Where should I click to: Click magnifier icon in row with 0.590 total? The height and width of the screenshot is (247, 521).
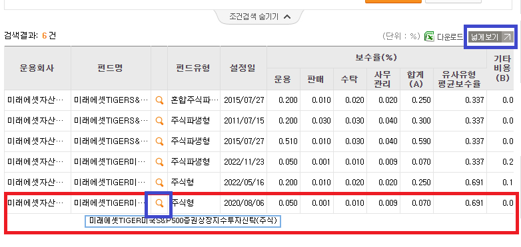point(159,141)
